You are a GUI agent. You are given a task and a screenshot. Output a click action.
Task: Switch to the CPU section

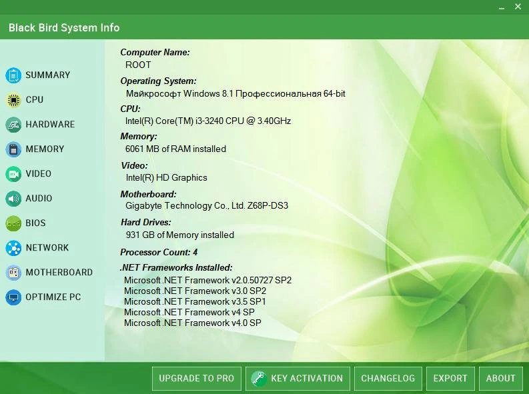tap(35, 100)
